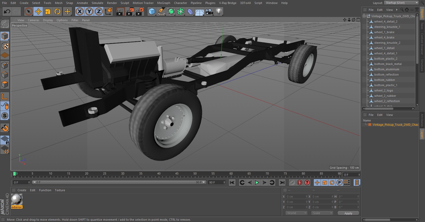The image size is (425, 222).
Task: Toggle autokeying button
Action: (300, 182)
